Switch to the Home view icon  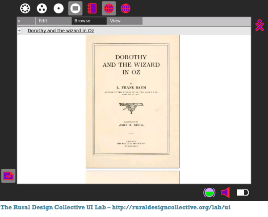click(x=59, y=8)
